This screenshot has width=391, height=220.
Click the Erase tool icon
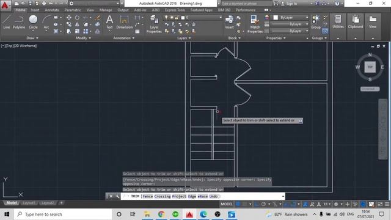point(98,18)
